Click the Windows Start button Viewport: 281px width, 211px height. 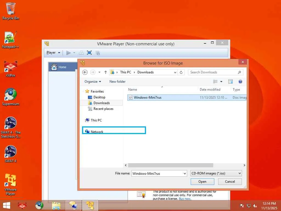[7, 206]
